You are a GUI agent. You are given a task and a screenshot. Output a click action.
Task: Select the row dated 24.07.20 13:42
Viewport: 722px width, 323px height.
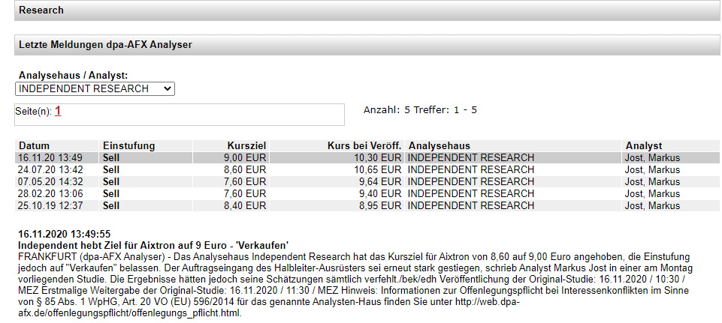367,170
